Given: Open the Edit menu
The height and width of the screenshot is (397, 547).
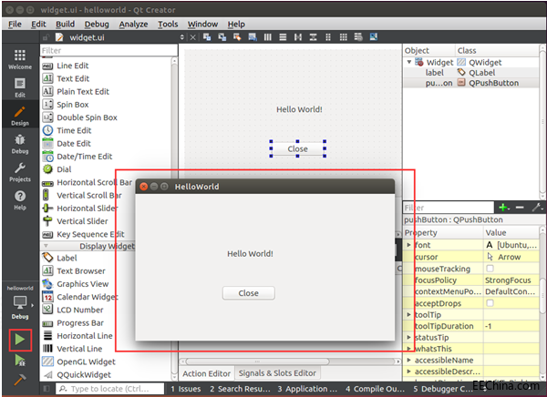Looking at the screenshot, I should pos(38,24).
